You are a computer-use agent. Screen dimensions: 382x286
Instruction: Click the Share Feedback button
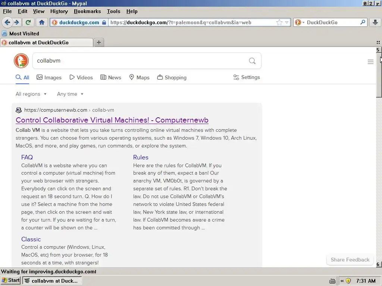point(350,260)
